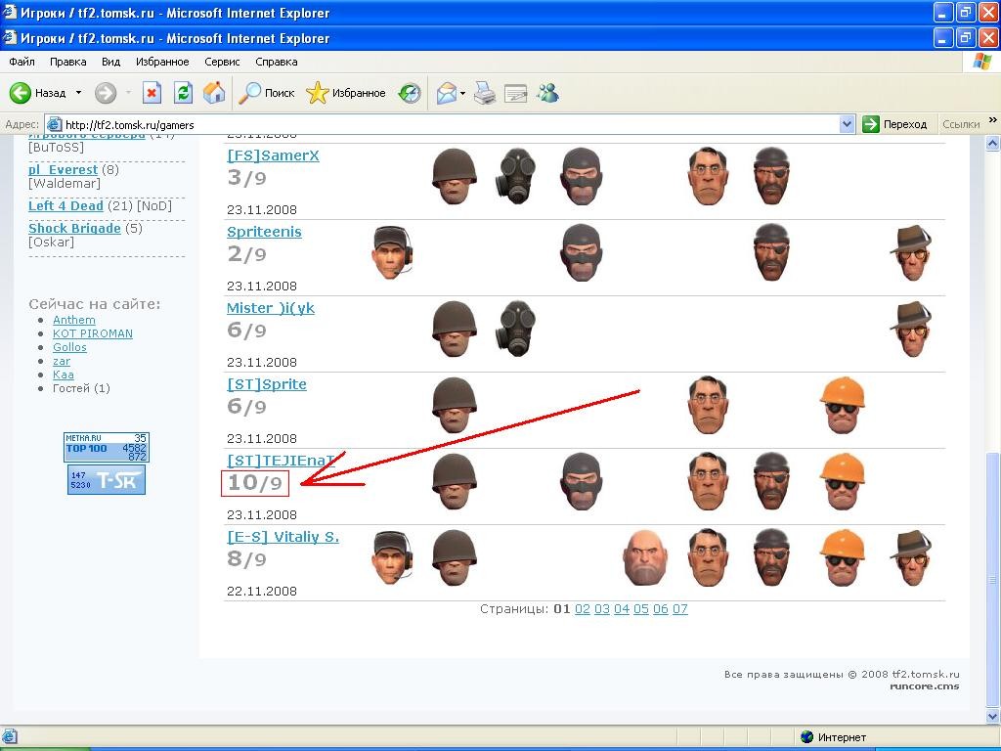
Task: Open the Messenger toolbar icon
Action: pos(547,93)
